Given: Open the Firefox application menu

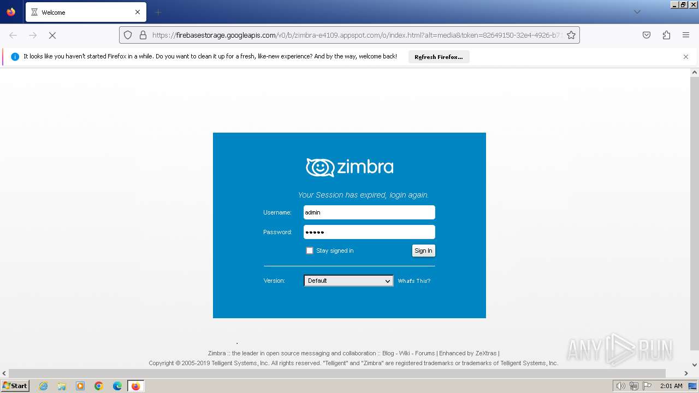Looking at the screenshot, I should (x=686, y=35).
